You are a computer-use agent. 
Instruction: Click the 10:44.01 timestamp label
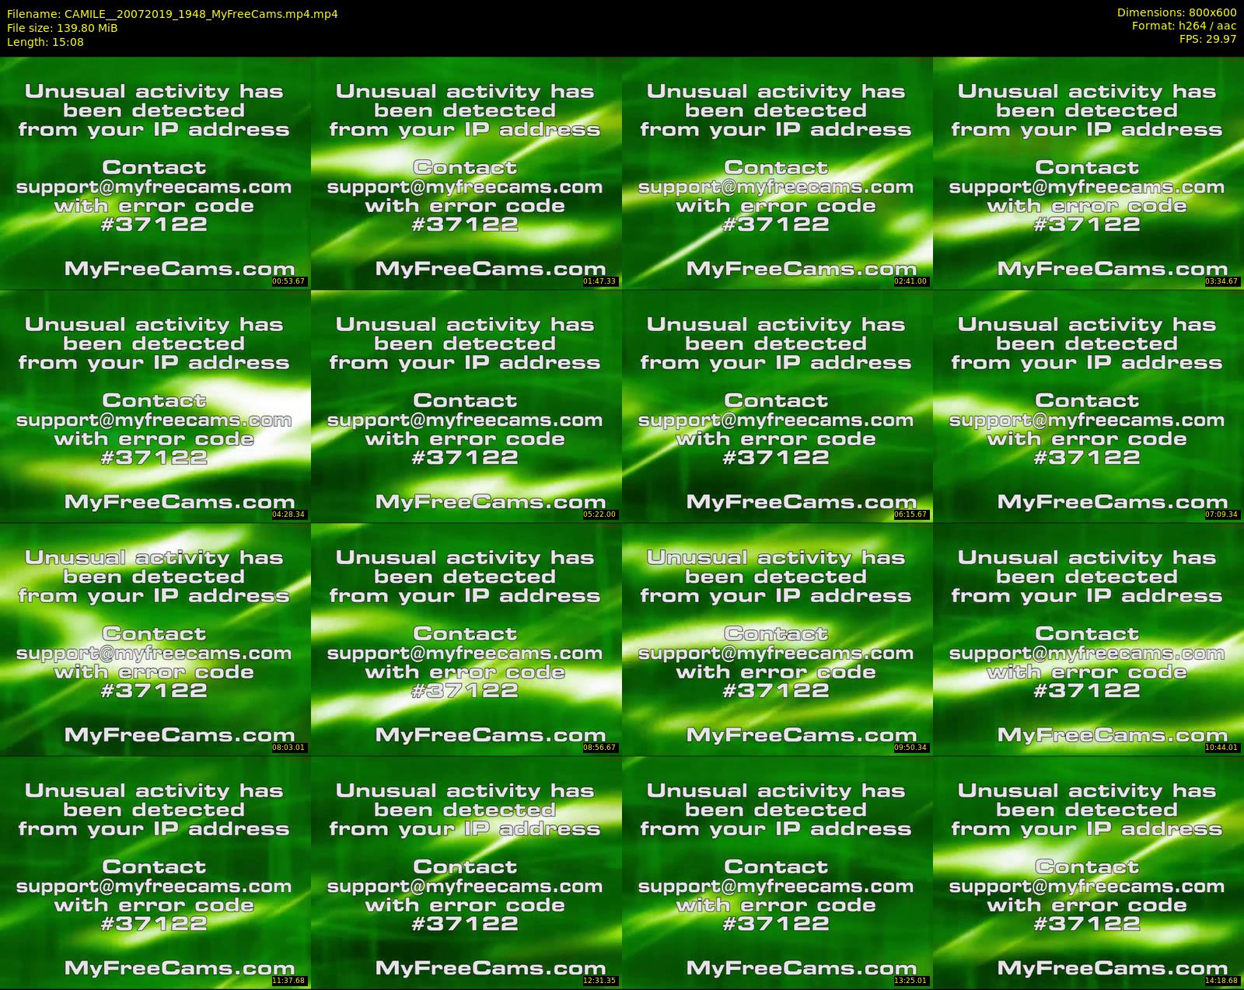(x=1222, y=748)
